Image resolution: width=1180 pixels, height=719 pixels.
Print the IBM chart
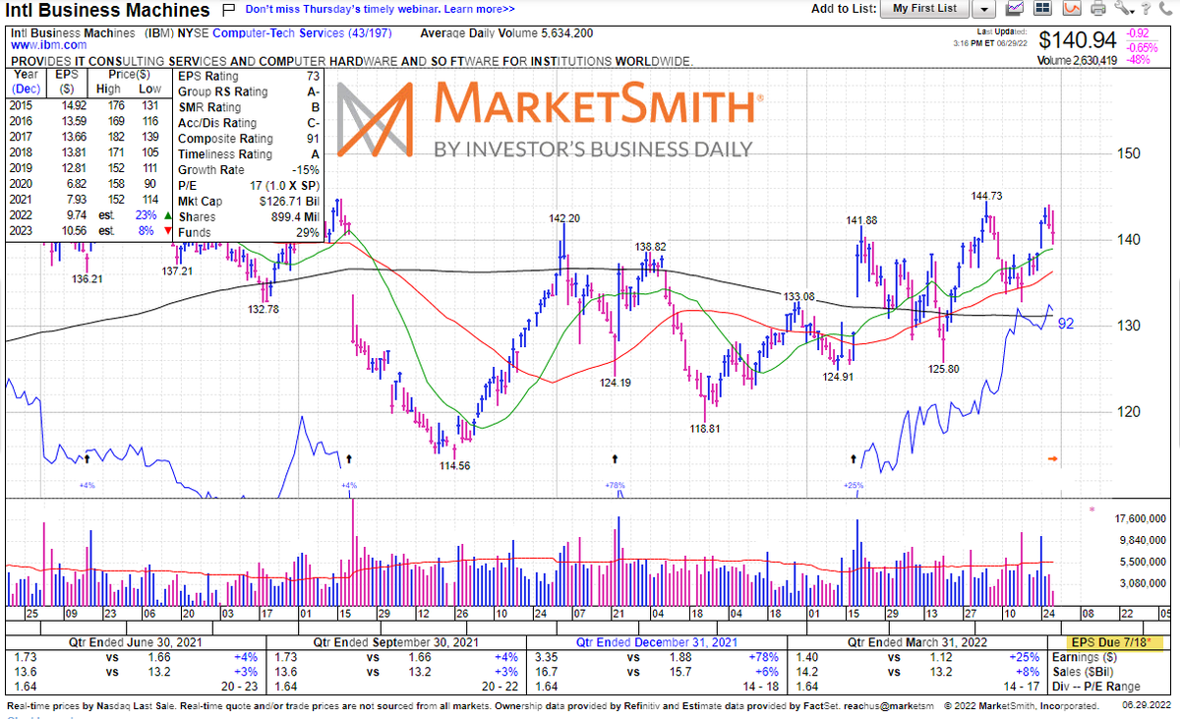[x=1097, y=9]
